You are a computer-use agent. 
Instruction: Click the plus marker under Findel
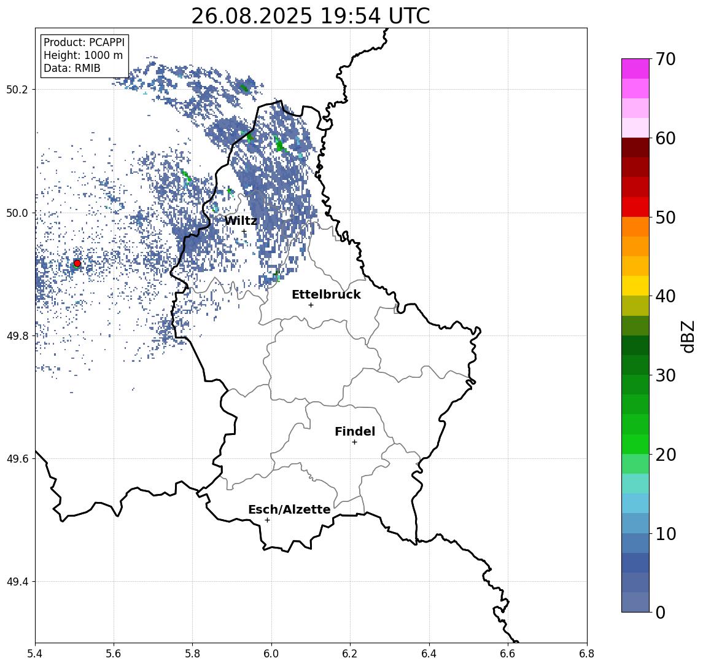pyautogui.click(x=354, y=442)
